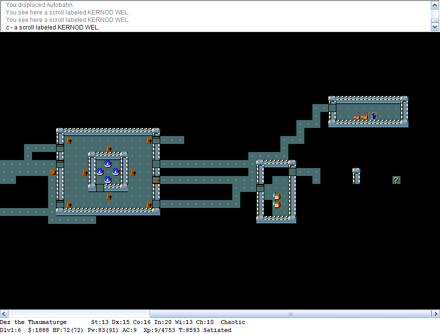Image resolution: width=440 pixels, height=334 pixels.
Task: Click the statue left of the inner chamber
Action: click(84, 172)
